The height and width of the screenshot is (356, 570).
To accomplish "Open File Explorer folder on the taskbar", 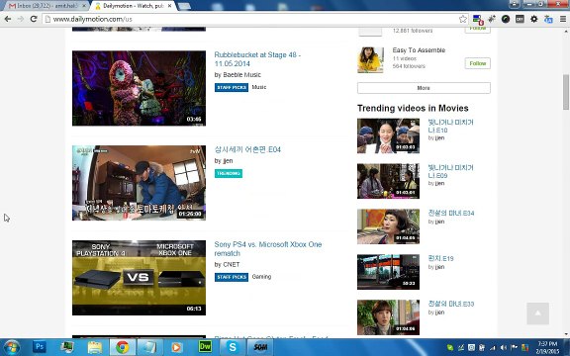I will point(95,347).
